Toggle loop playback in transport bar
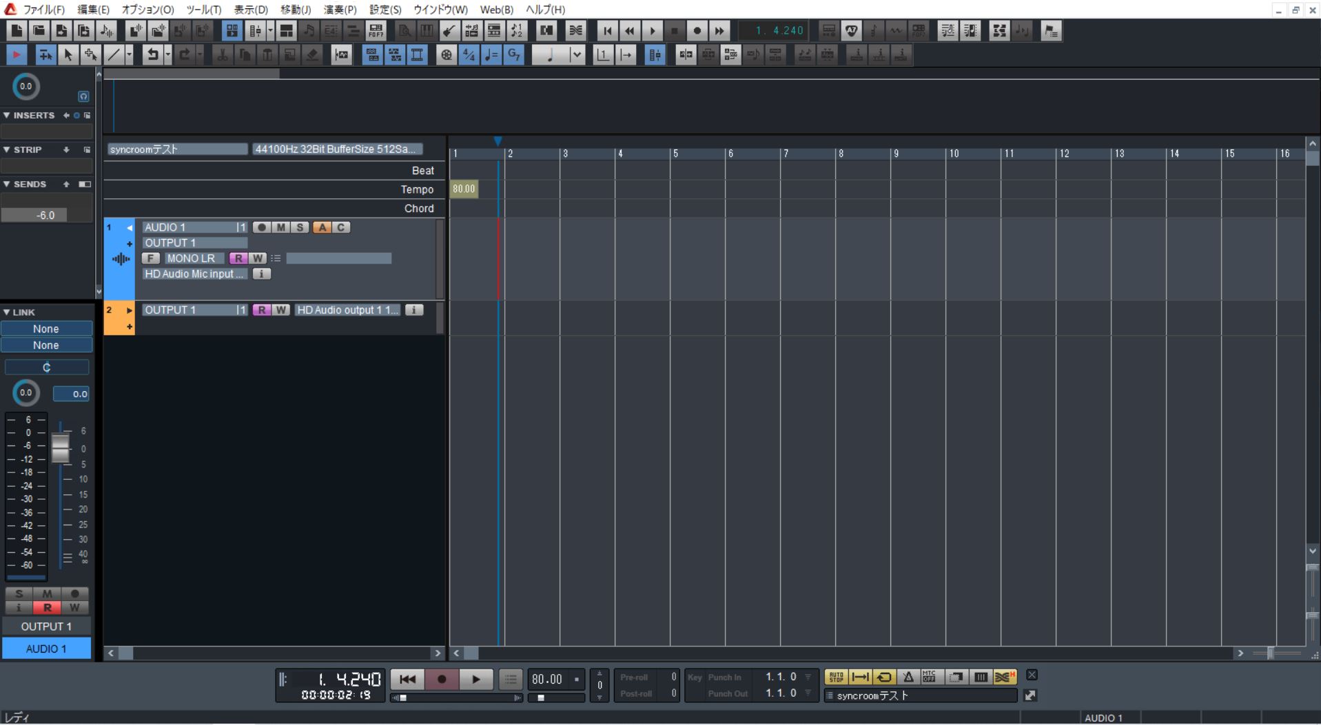Screen dimensions: 1321x725 pos(884,677)
